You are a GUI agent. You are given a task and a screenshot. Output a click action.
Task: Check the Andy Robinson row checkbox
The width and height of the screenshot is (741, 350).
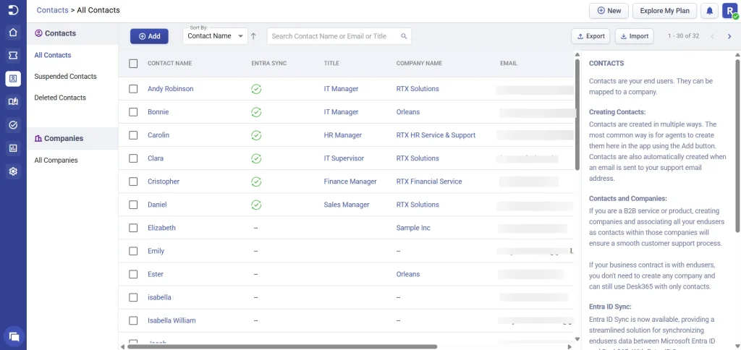tap(133, 89)
